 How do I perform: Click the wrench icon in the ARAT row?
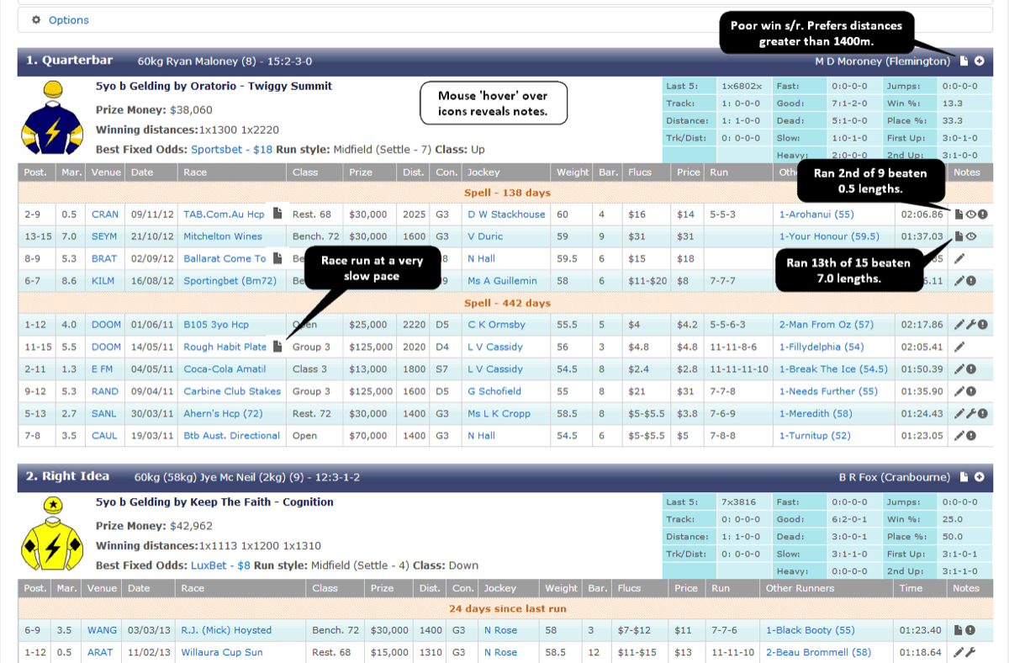[970, 652]
